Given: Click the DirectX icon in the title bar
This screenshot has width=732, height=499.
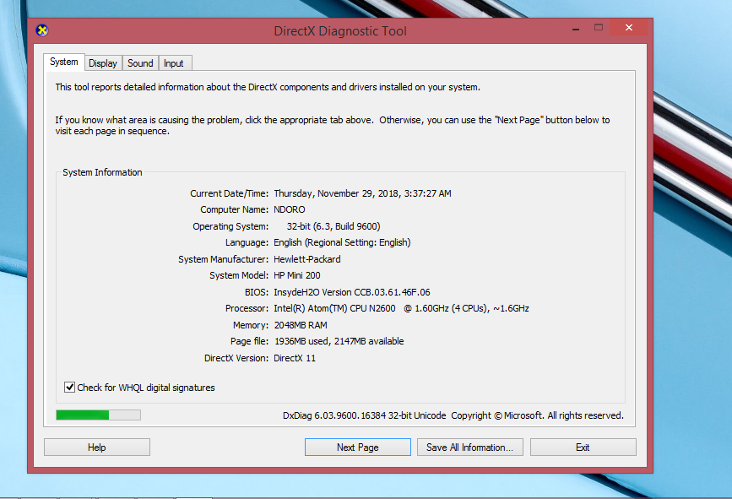Looking at the screenshot, I should point(40,28).
